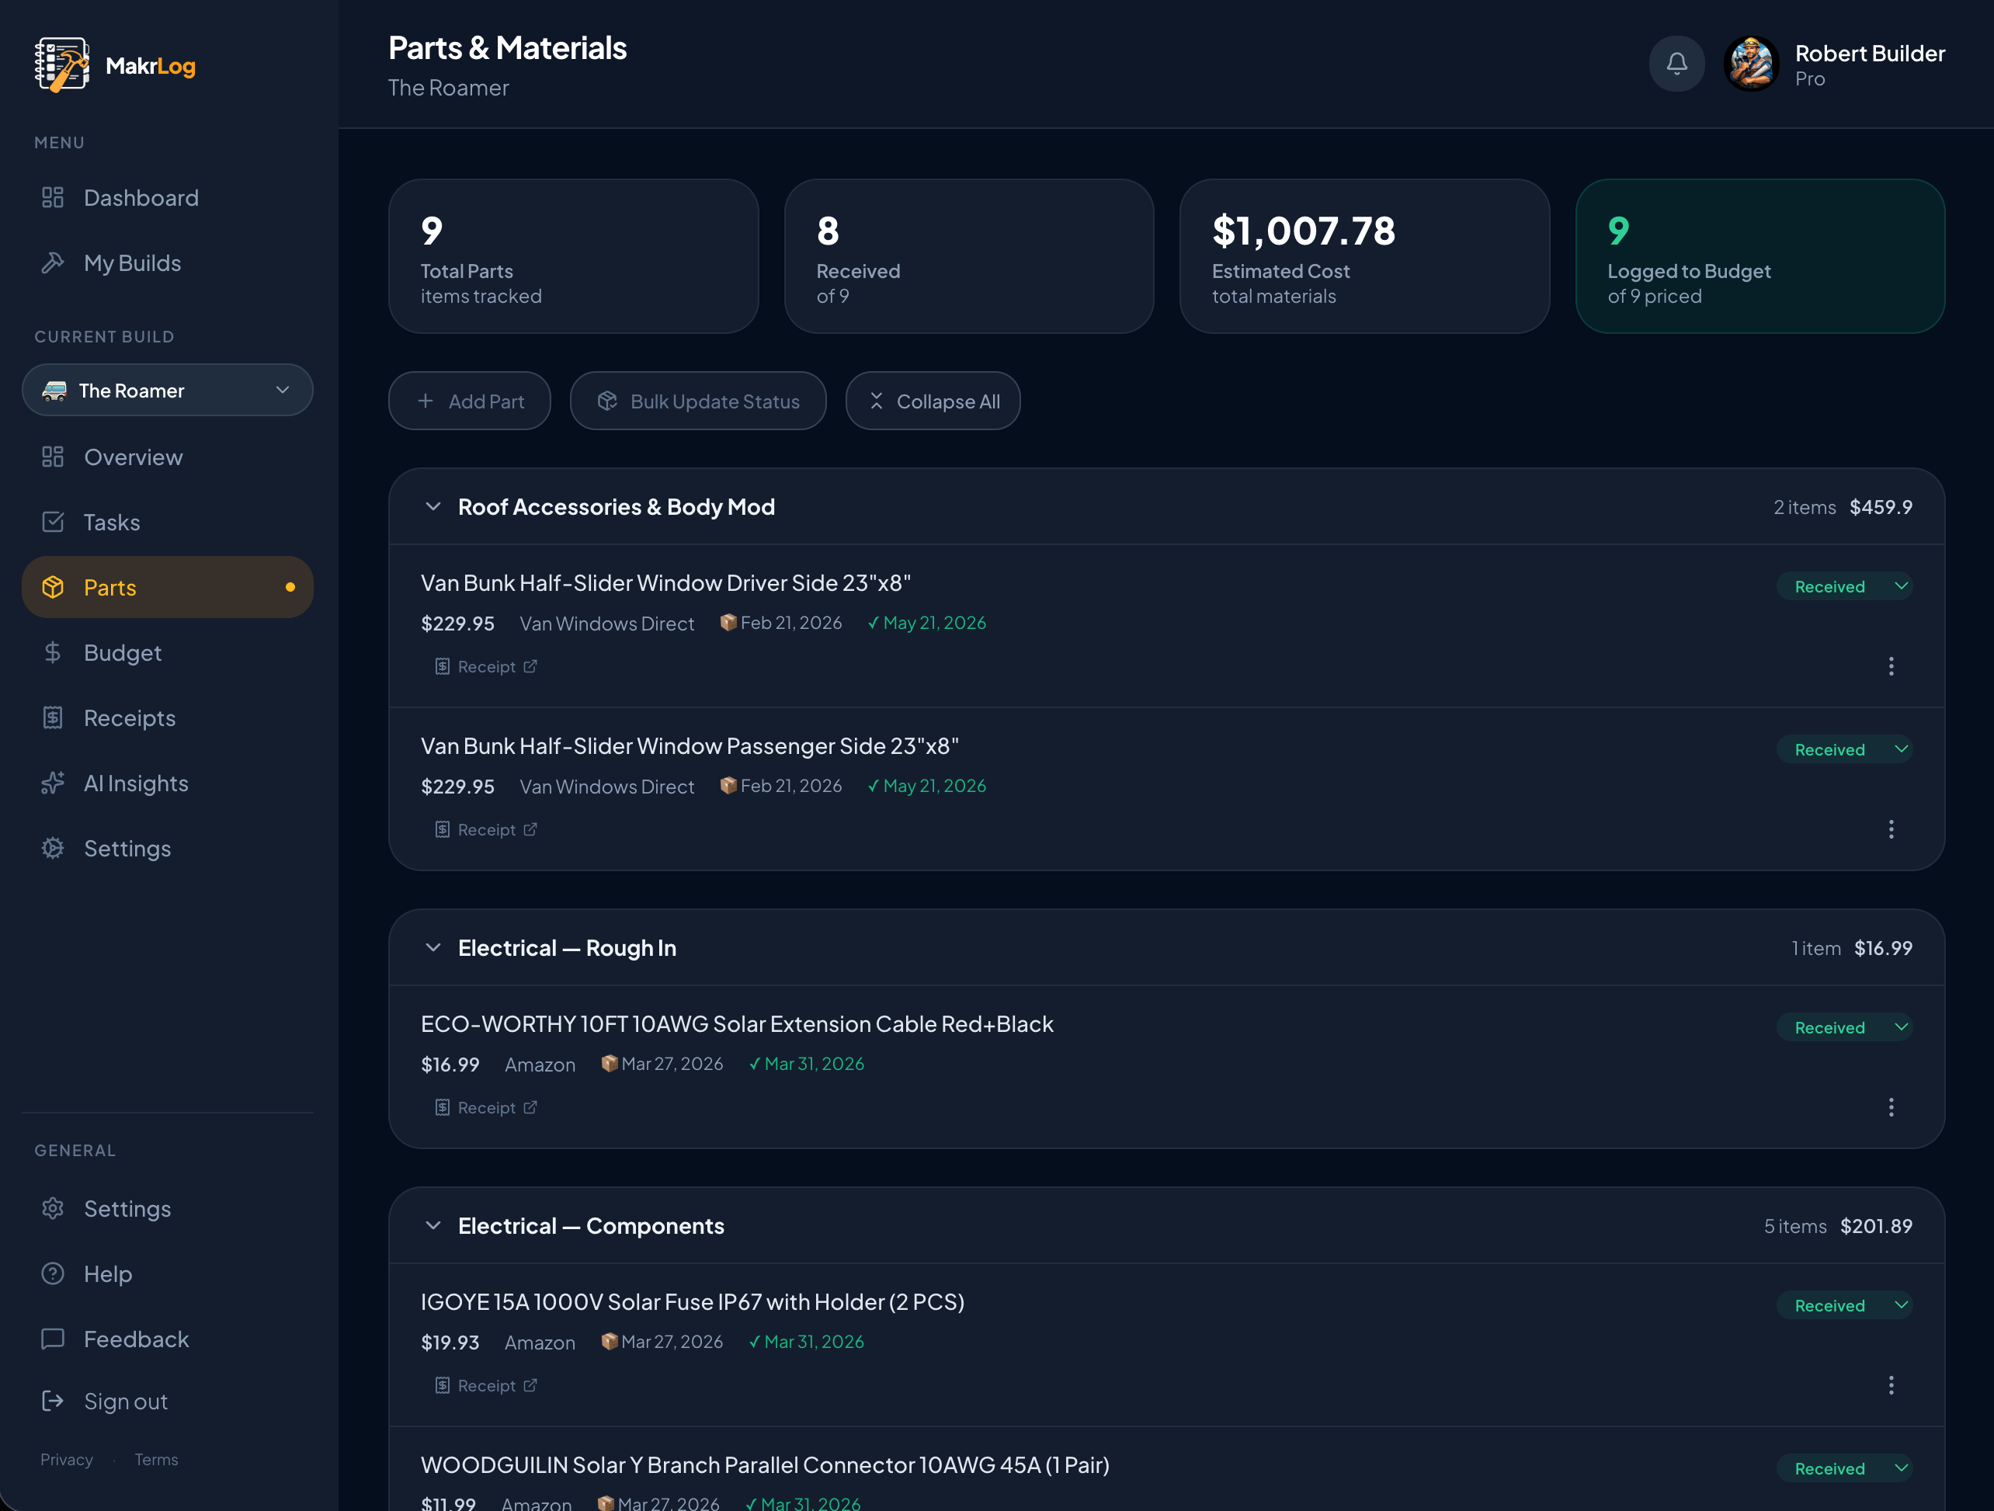Click Van Bunk Half-Slider Window Passenger Side title
Screen dimensions: 1994x1511
pyautogui.click(x=690, y=745)
